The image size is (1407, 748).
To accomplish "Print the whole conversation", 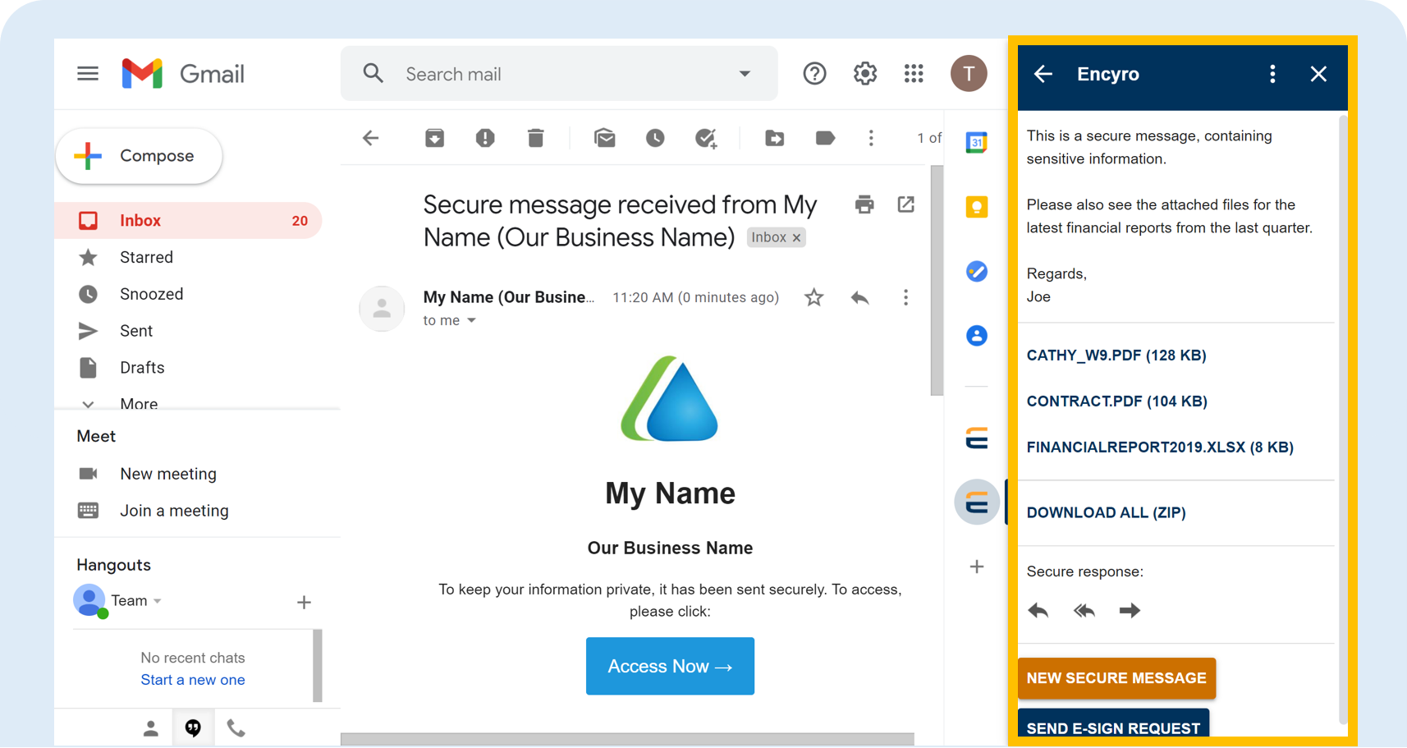I will 864,204.
